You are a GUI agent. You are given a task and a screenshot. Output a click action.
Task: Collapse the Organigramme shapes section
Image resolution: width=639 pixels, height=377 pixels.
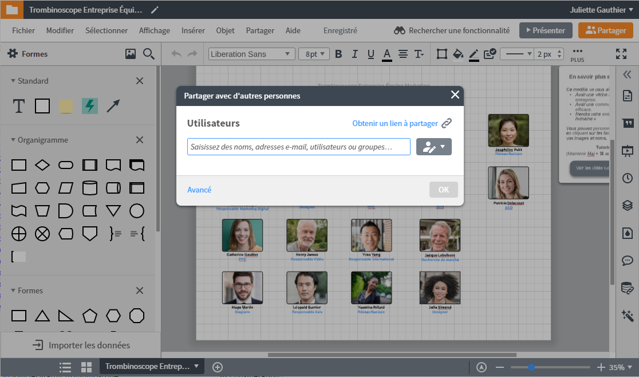pos(13,140)
